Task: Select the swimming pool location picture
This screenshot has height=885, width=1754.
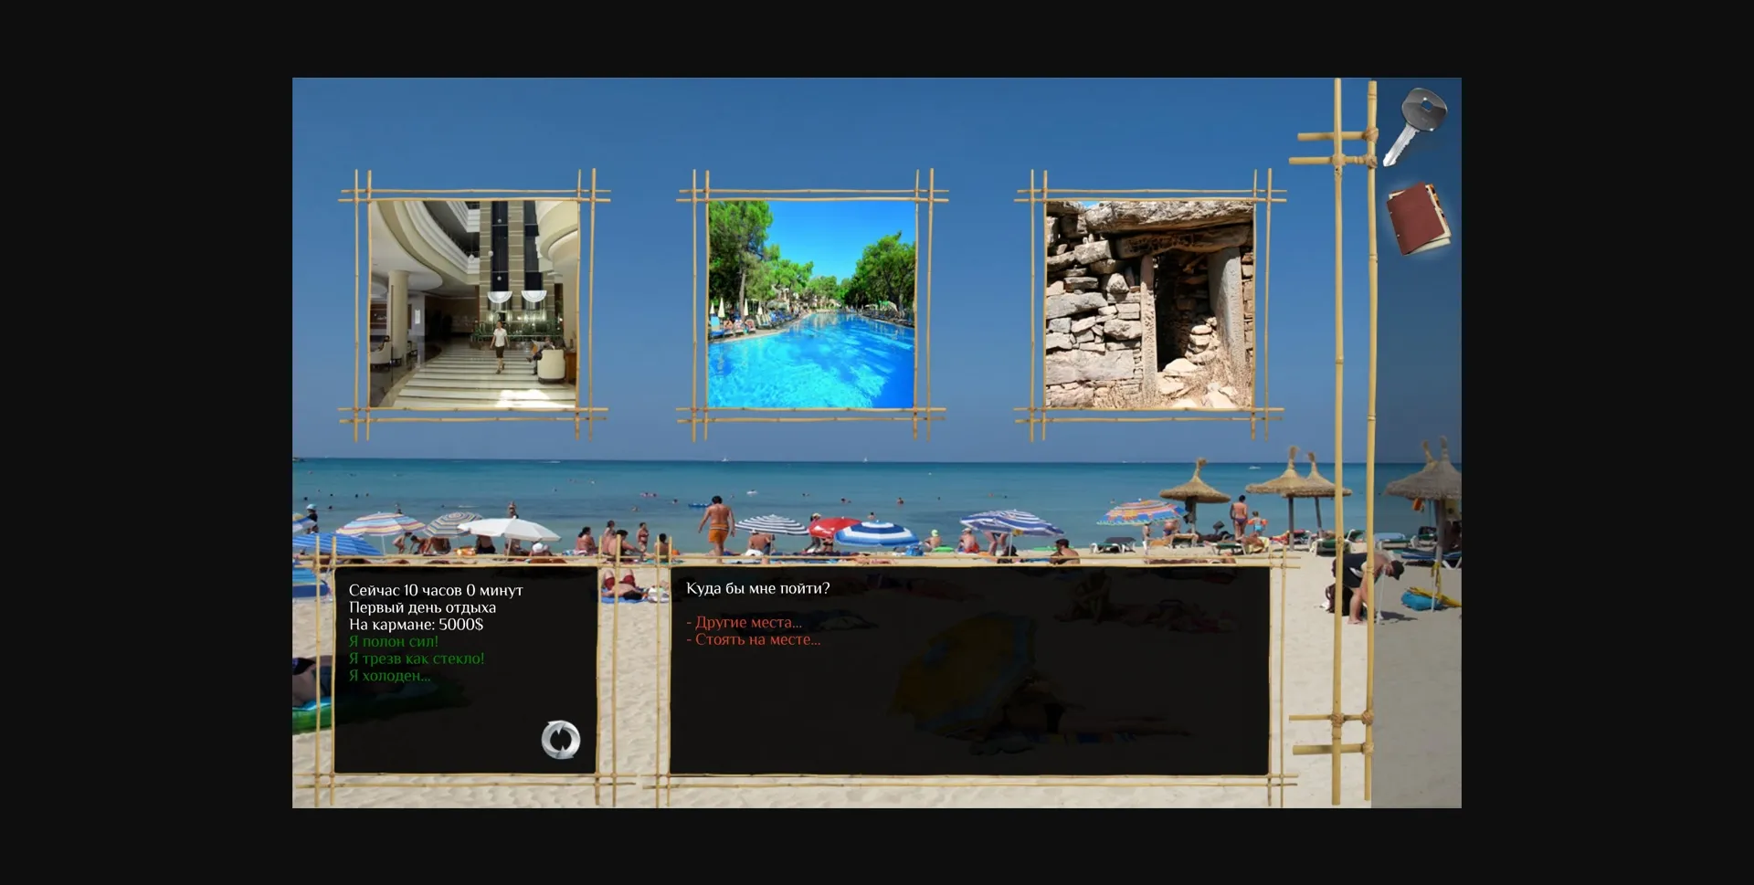Action: (811, 304)
